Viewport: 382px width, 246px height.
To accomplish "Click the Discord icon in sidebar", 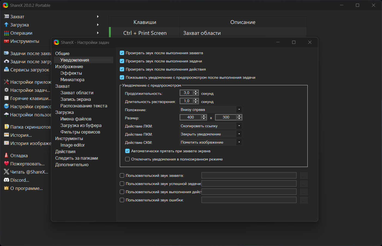I will point(7,180).
